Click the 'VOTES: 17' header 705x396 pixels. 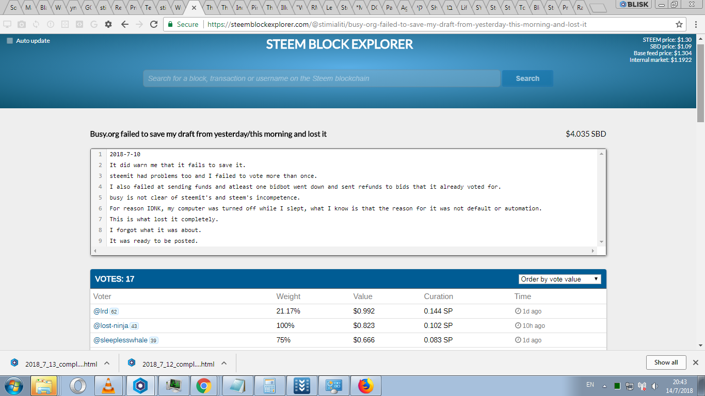[115, 279]
